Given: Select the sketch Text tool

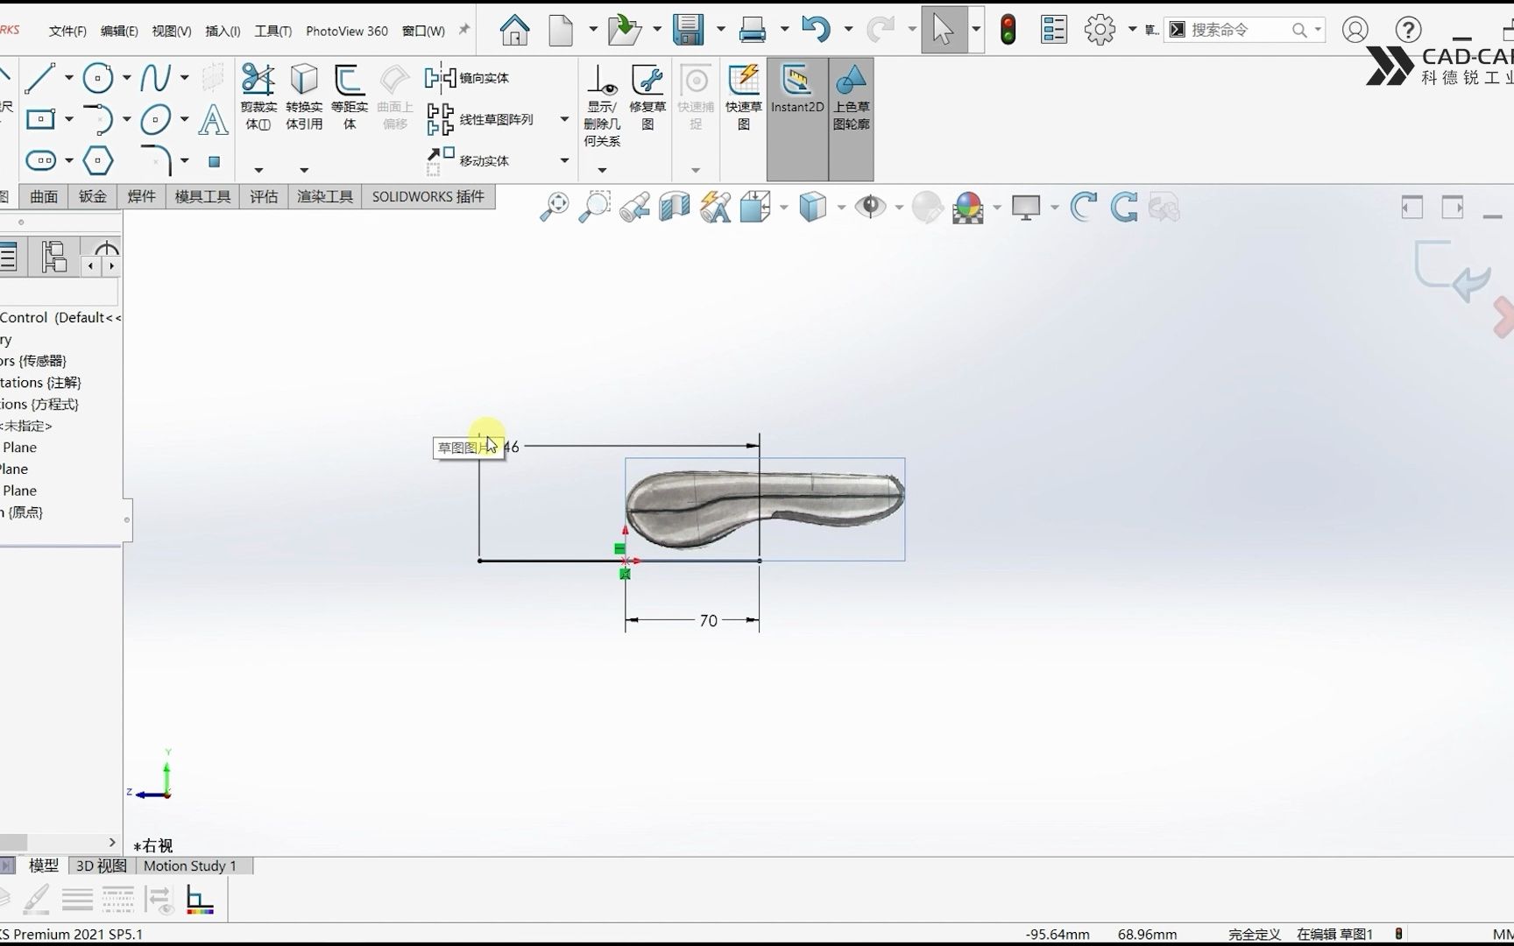Looking at the screenshot, I should click(x=213, y=119).
